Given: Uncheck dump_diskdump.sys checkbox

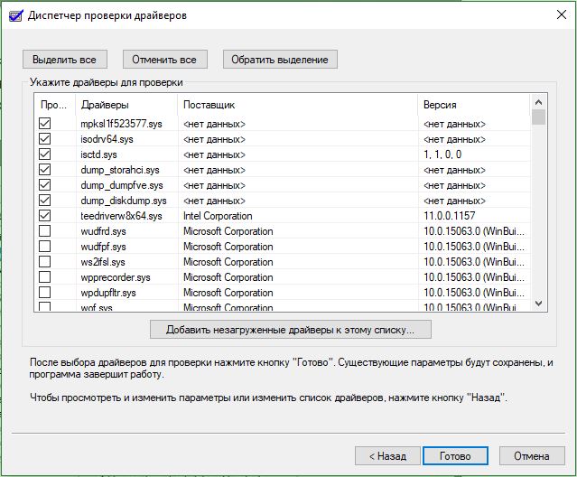Looking at the screenshot, I should pyautogui.click(x=44, y=201).
